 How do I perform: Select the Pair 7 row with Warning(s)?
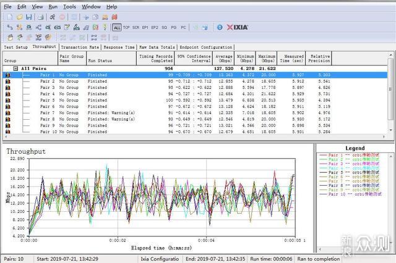point(195,113)
